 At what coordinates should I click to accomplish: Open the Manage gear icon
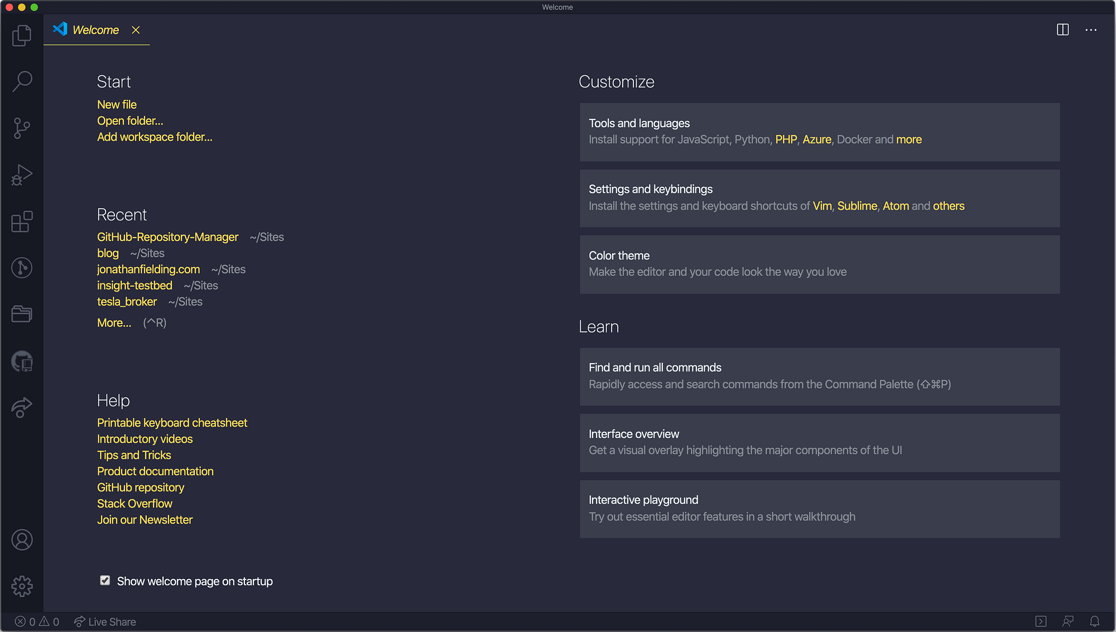pyautogui.click(x=22, y=586)
